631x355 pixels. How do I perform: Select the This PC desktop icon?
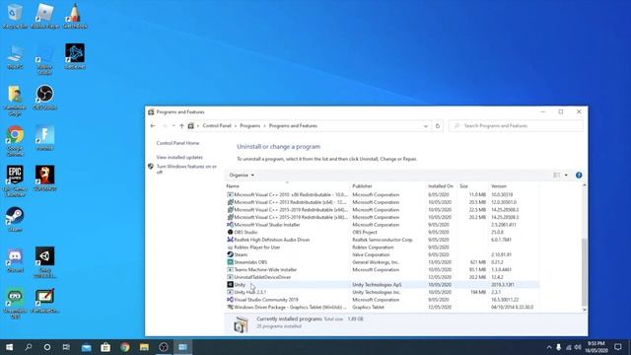[x=15, y=57]
